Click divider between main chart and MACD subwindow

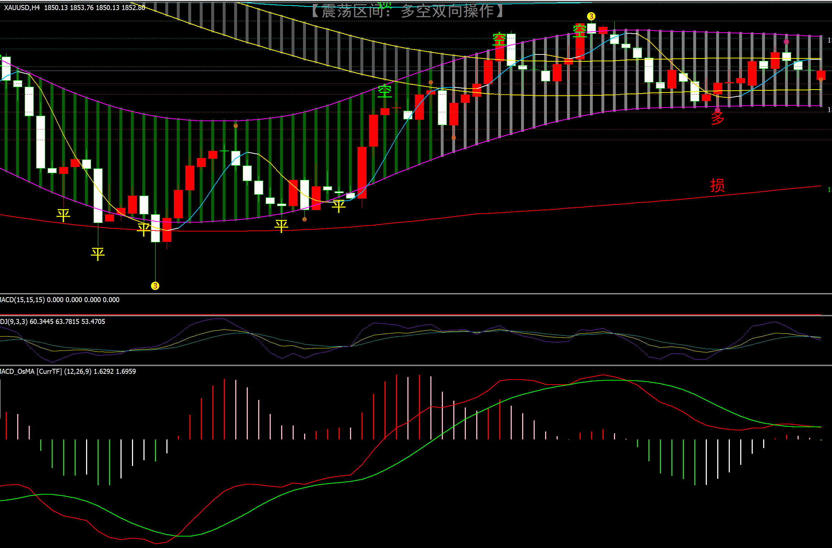pyautogui.click(x=416, y=294)
